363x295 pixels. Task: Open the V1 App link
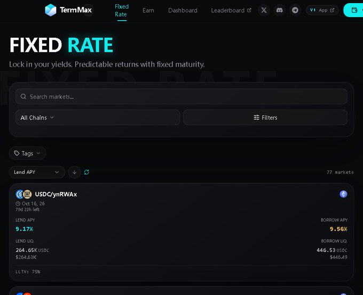[x=322, y=10]
